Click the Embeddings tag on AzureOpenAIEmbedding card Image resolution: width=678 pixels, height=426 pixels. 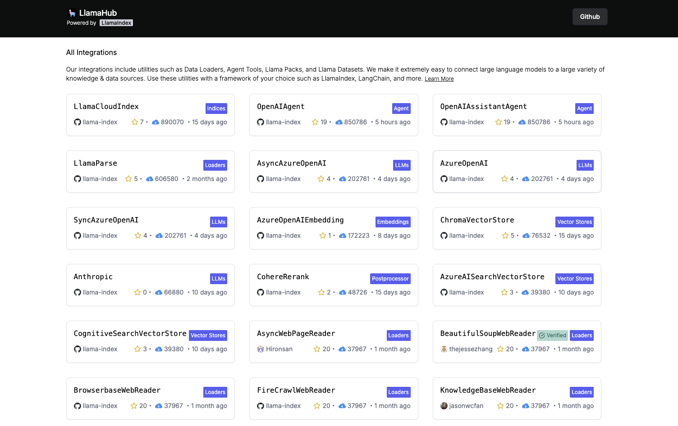[393, 222]
